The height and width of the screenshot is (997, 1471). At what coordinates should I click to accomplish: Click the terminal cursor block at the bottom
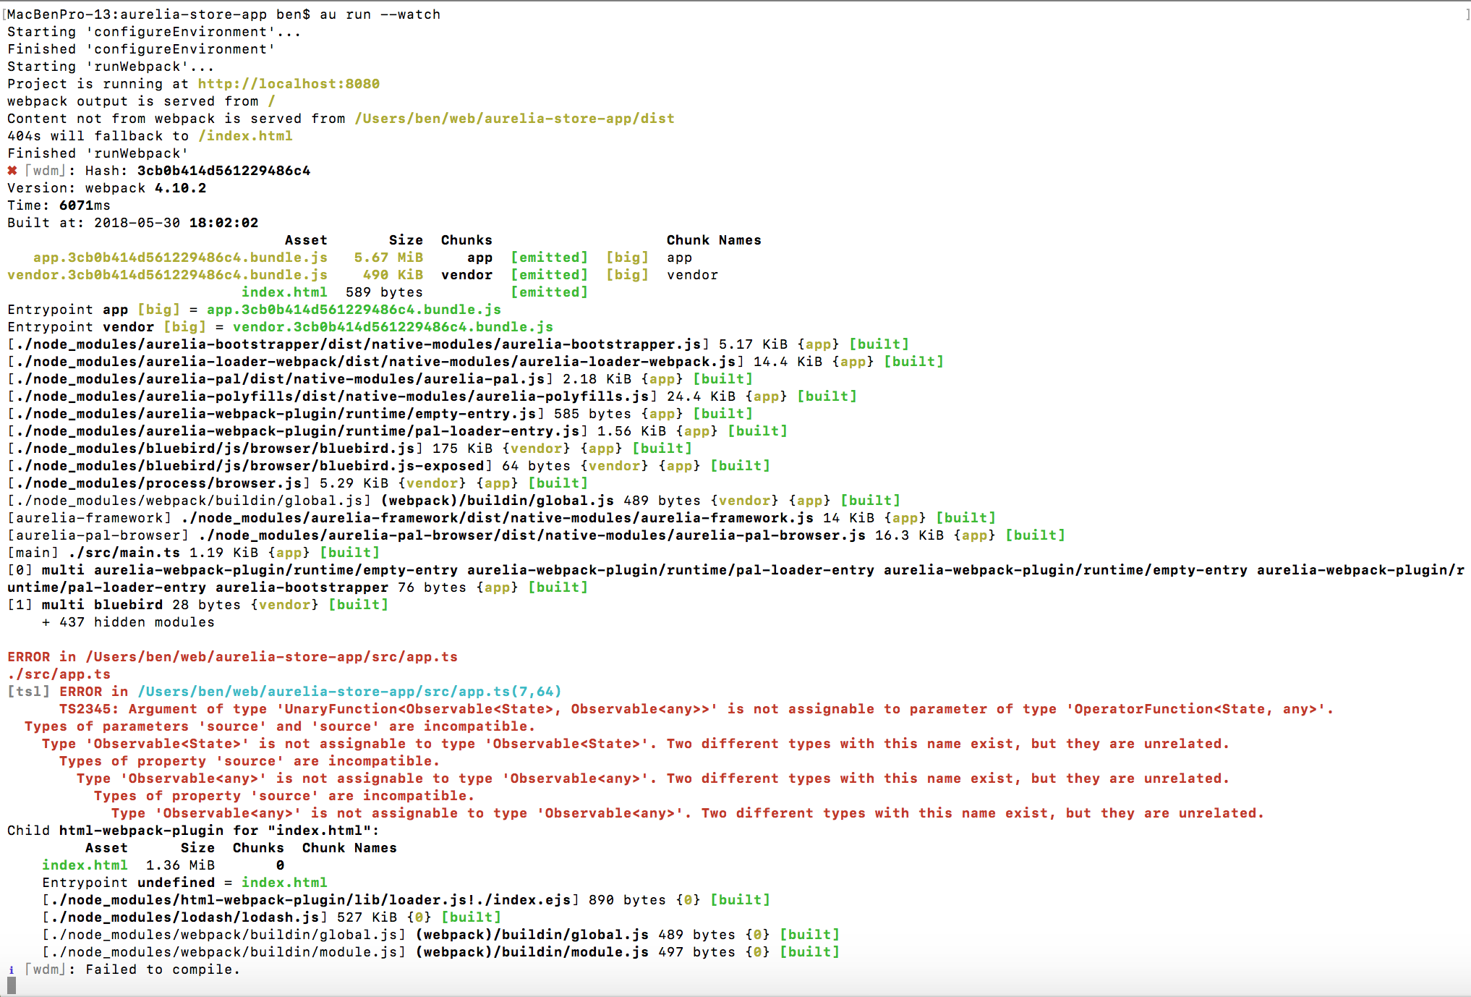pyautogui.click(x=10, y=987)
